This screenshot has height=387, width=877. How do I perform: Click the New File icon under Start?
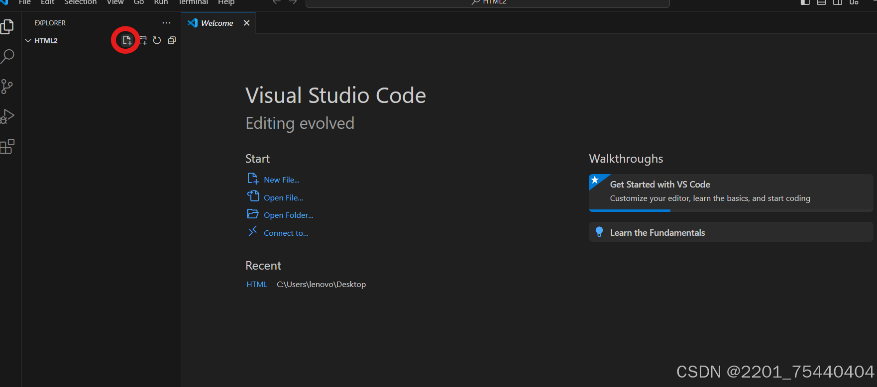[253, 179]
